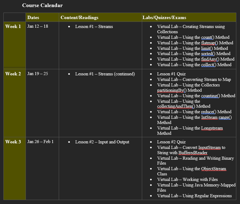This screenshot has width=240, height=204.
Task: Click the Lesson #1 – Streams (continued) entry
Action: point(105,74)
